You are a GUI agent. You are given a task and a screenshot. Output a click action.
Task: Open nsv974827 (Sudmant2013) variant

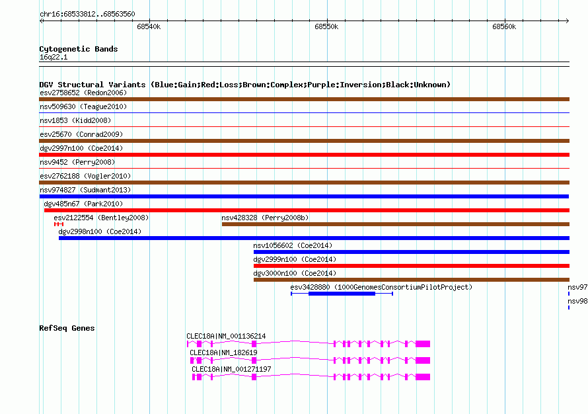(x=85, y=190)
